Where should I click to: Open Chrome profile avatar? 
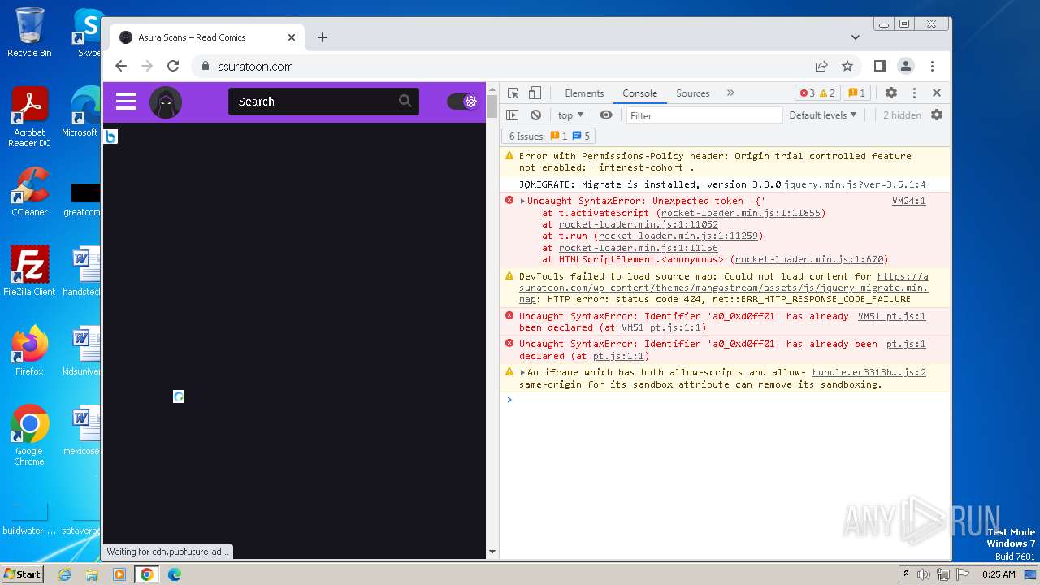pyautogui.click(x=905, y=66)
